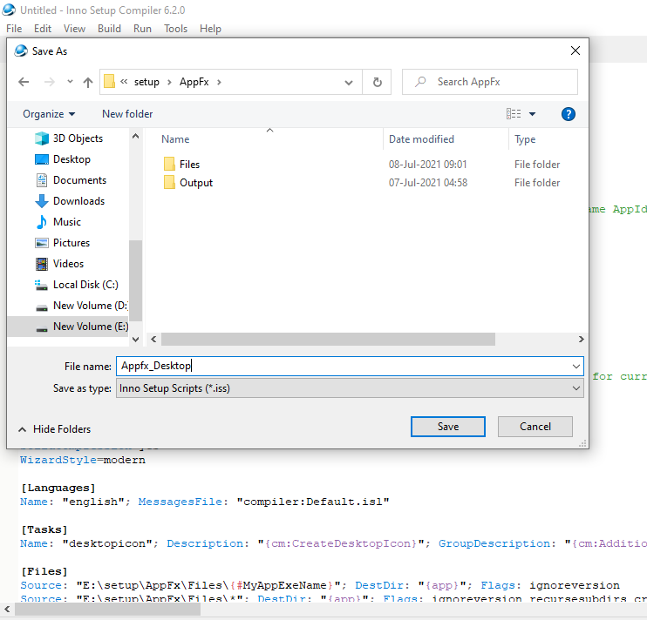Refresh the AppFx folder view
The height and width of the screenshot is (620, 647).
tap(378, 83)
